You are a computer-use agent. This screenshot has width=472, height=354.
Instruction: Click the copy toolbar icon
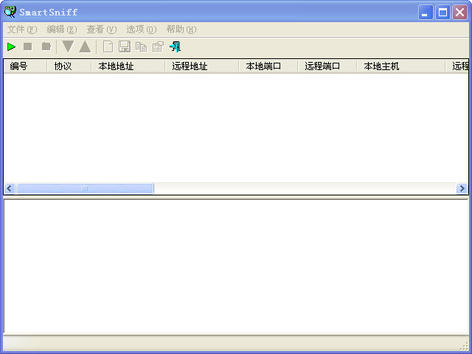(x=141, y=46)
